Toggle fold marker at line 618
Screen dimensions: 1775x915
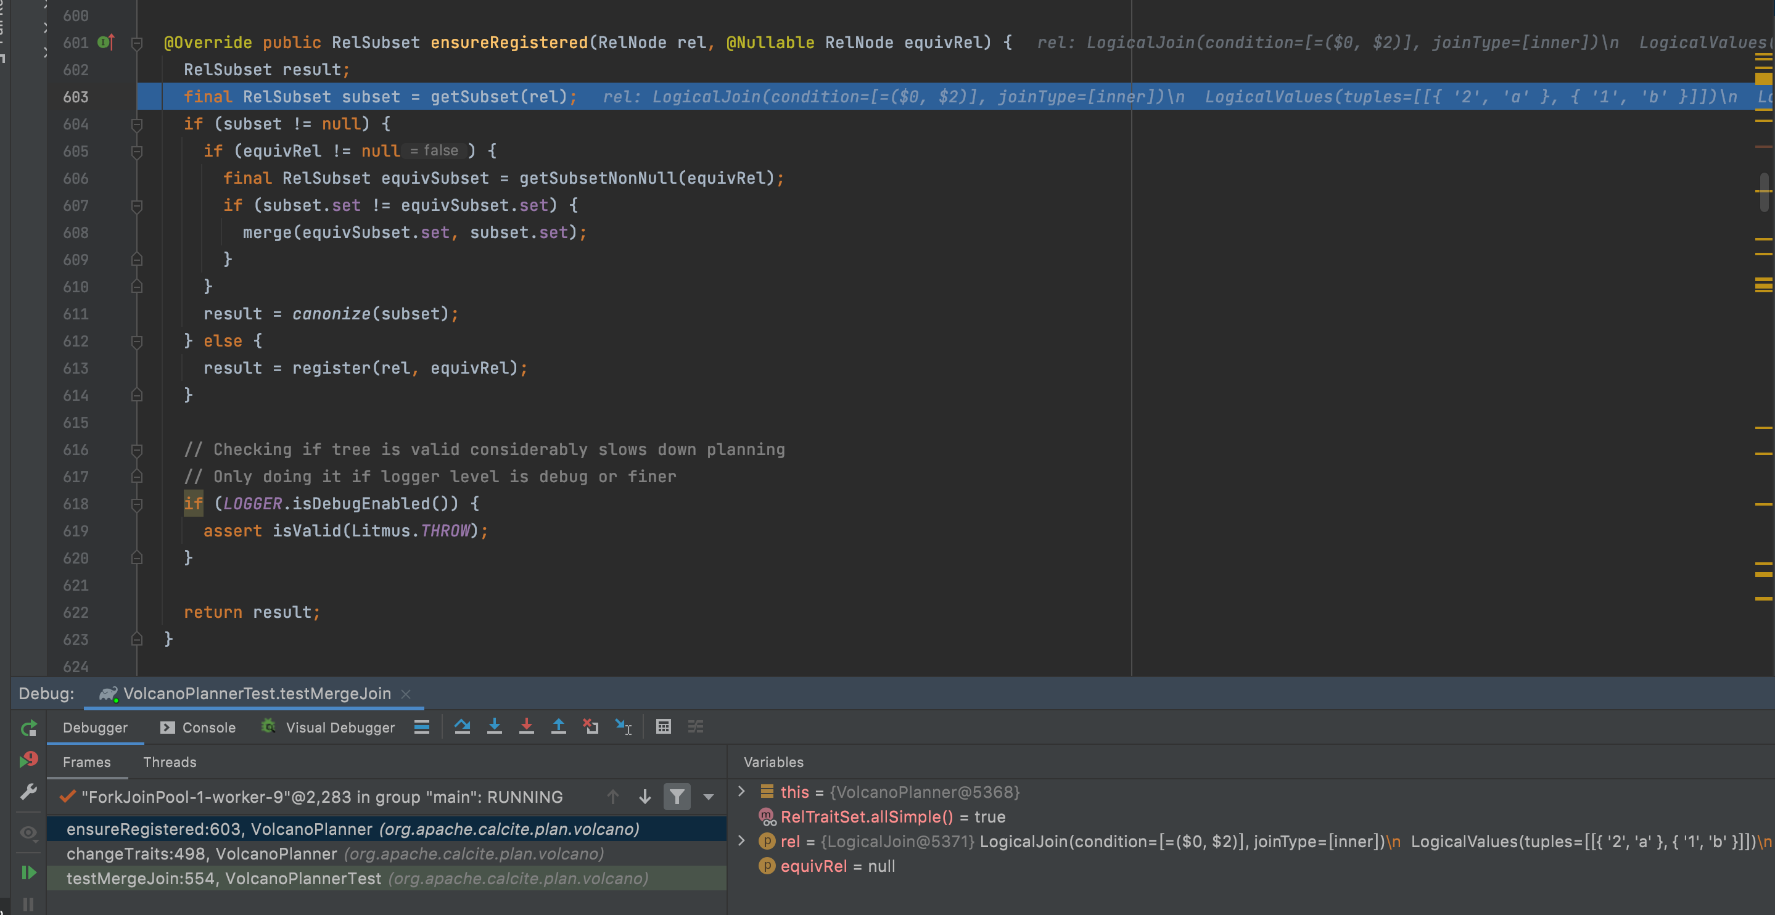(x=136, y=504)
